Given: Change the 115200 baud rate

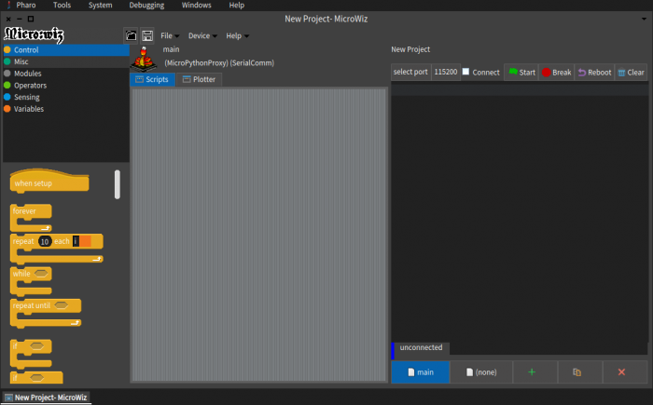Looking at the screenshot, I should click(x=446, y=72).
